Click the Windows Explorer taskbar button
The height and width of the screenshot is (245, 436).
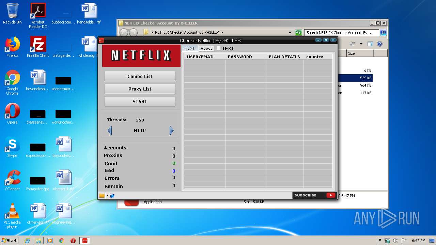pyautogui.click(x=38, y=241)
